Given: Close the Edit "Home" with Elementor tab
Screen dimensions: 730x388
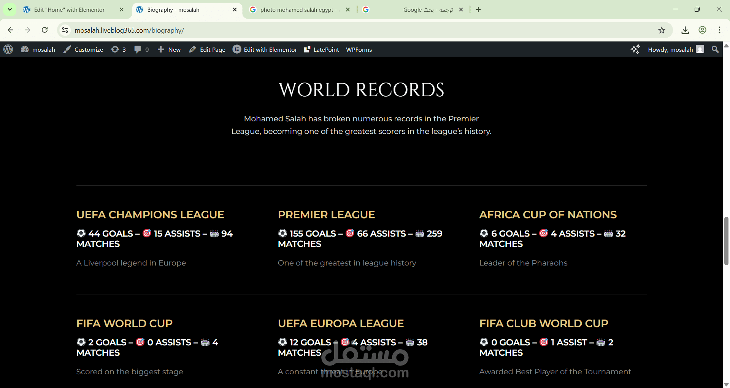Looking at the screenshot, I should (122, 10).
